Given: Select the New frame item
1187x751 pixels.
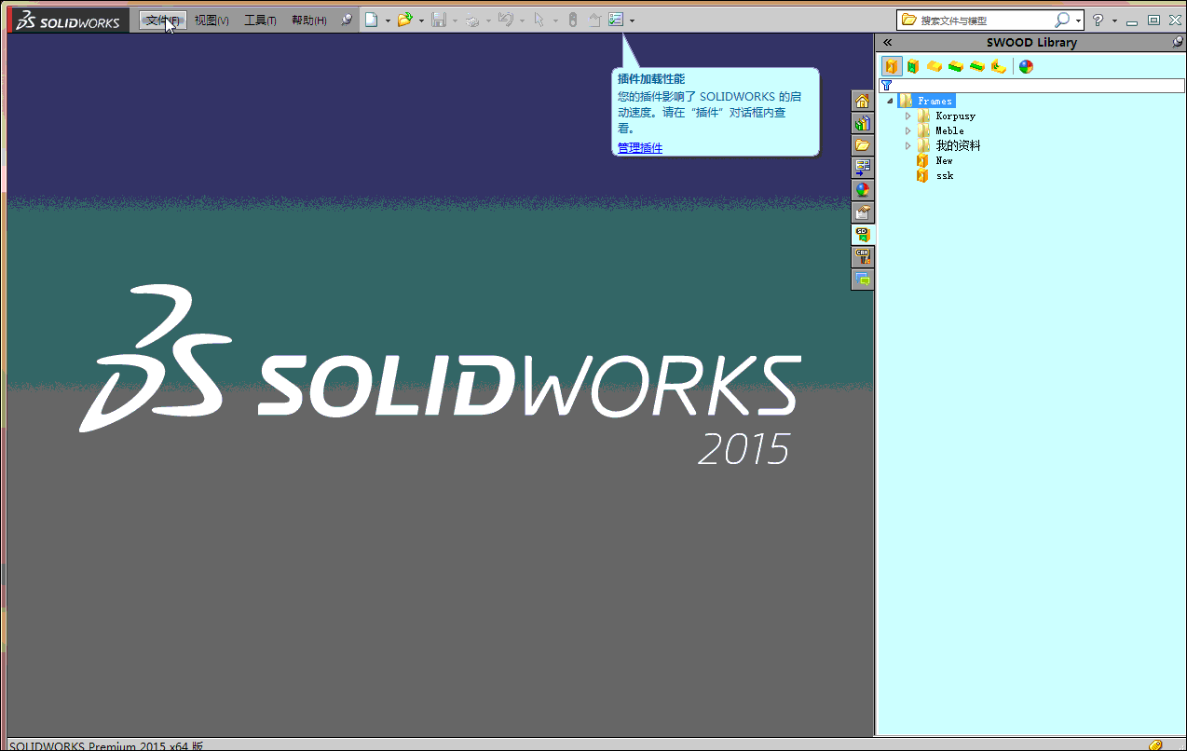Looking at the screenshot, I should [x=944, y=160].
